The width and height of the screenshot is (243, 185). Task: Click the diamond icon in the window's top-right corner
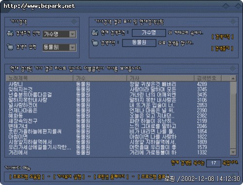(238, 6)
